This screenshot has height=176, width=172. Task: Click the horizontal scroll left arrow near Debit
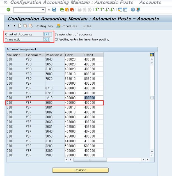tap(67, 159)
